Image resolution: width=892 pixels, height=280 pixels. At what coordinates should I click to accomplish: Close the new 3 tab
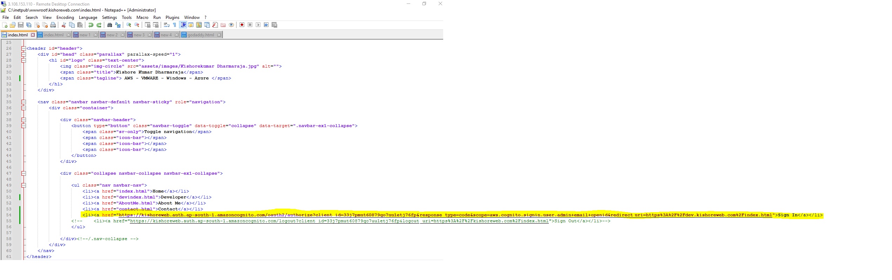point(150,35)
